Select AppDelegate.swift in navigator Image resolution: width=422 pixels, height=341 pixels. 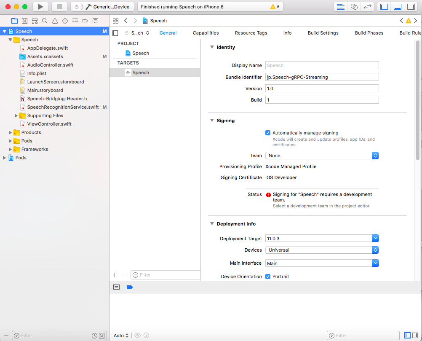47,48
